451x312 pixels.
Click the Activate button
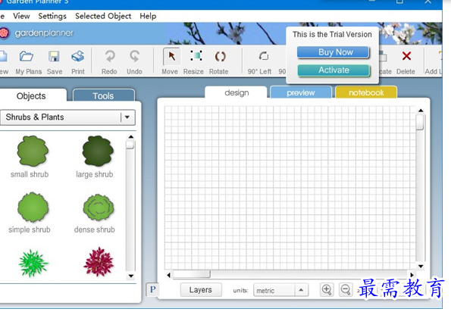pyautogui.click(x=334, y=70)
